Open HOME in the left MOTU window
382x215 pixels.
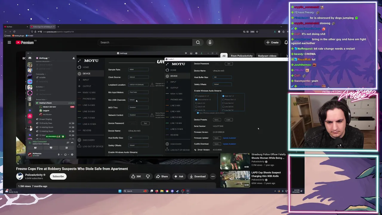[86, 67]
